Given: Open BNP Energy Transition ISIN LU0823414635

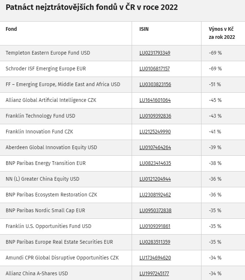Looking at the screenshot, I should (155, 163).
